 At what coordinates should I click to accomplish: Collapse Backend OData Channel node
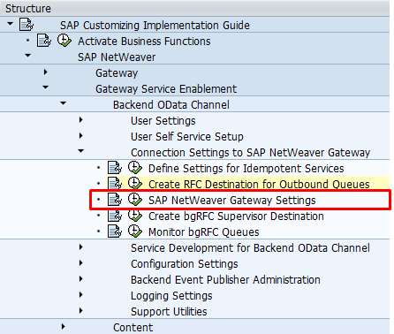(x=63, y=103)
